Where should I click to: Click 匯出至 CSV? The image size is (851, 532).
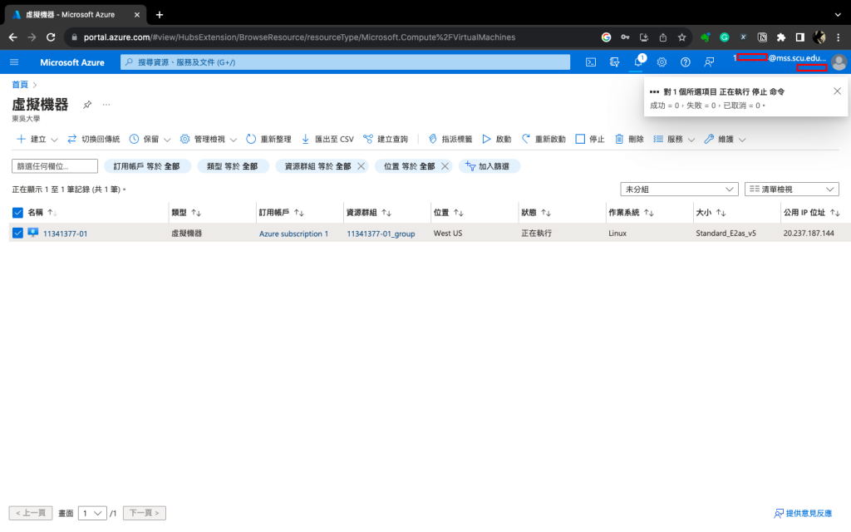tap(327, 139)
